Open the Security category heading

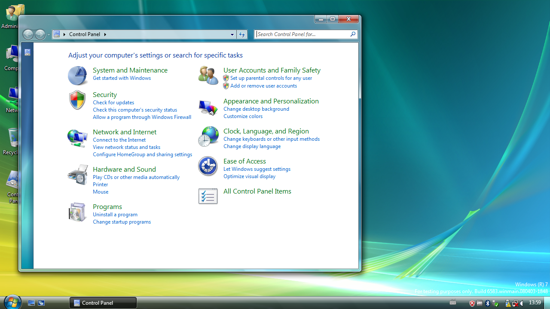click(105, 94)
